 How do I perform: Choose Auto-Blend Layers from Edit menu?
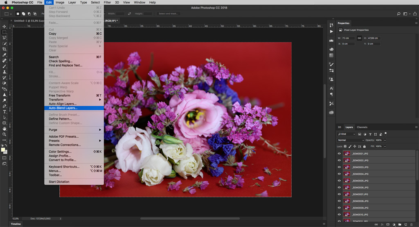coord(63,108)
